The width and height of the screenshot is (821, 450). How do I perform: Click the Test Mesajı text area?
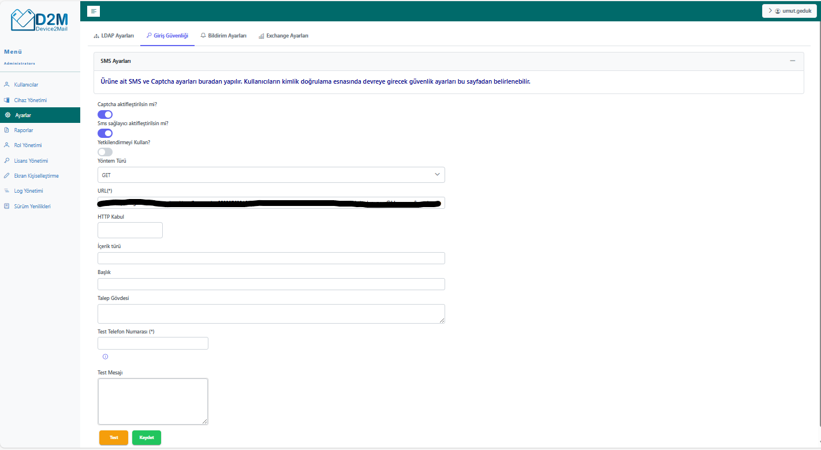pyautogui.click(x=153, y=402)
